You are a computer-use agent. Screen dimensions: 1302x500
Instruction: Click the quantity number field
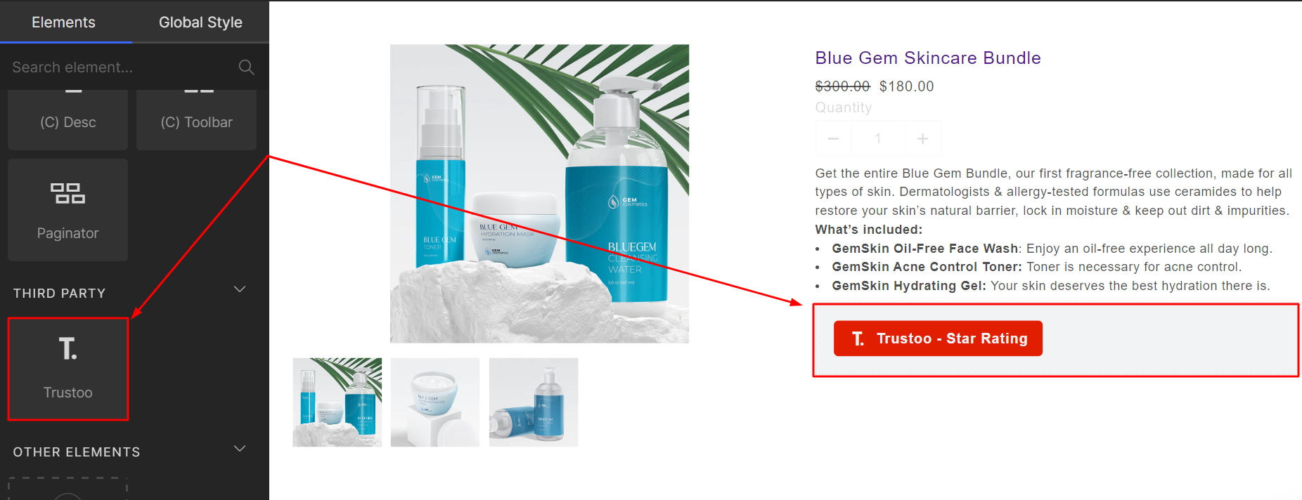pyautogui.click(x=878, y=138)
